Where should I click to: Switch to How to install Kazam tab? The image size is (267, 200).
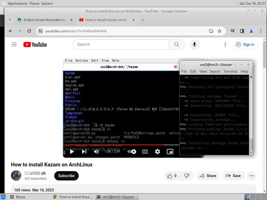(x=107, y=20)
